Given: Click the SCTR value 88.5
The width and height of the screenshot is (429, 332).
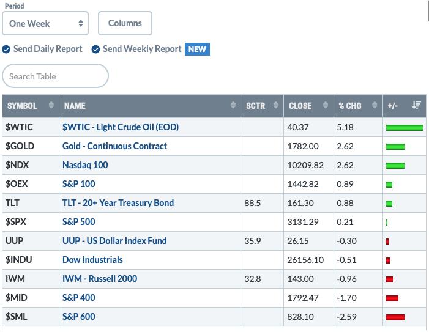Looking at the screenshot, I should (x=253, y=203).
